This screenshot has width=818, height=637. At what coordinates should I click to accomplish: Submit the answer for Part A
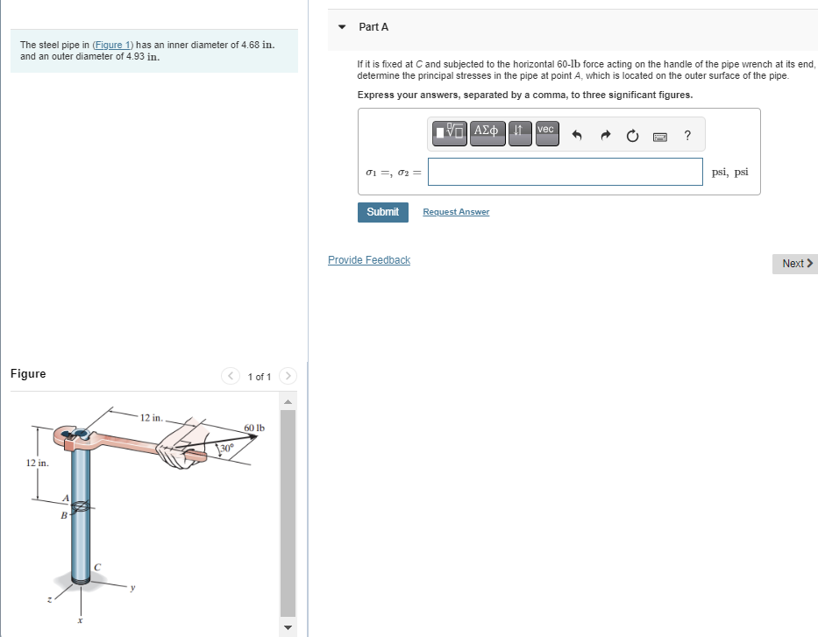pos(382,212)
